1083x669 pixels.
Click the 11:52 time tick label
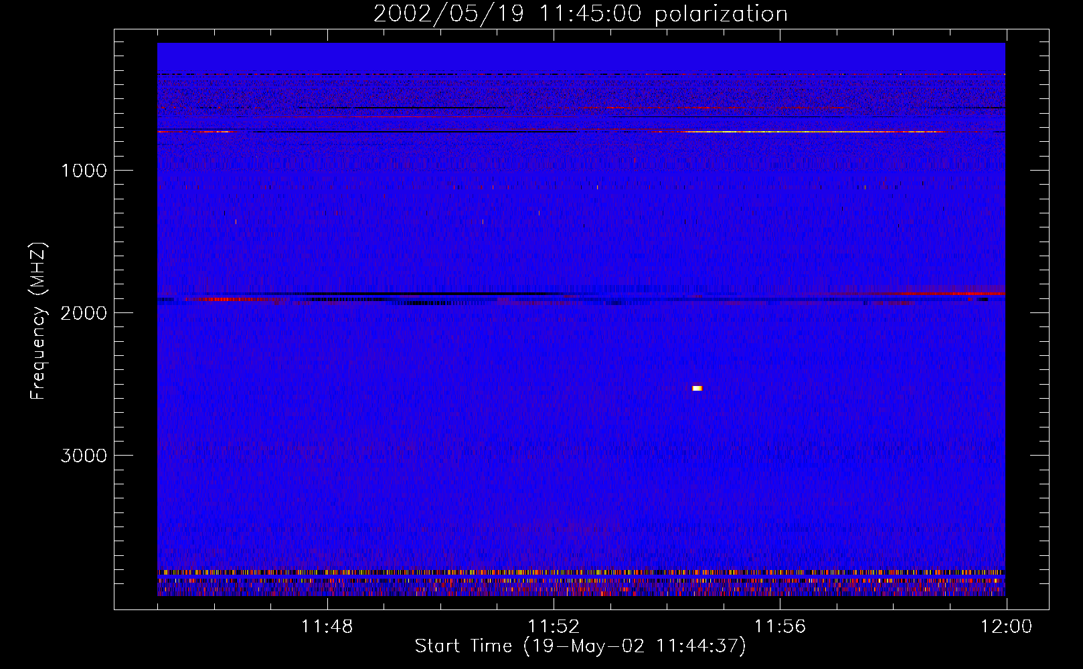click(554, 627)
